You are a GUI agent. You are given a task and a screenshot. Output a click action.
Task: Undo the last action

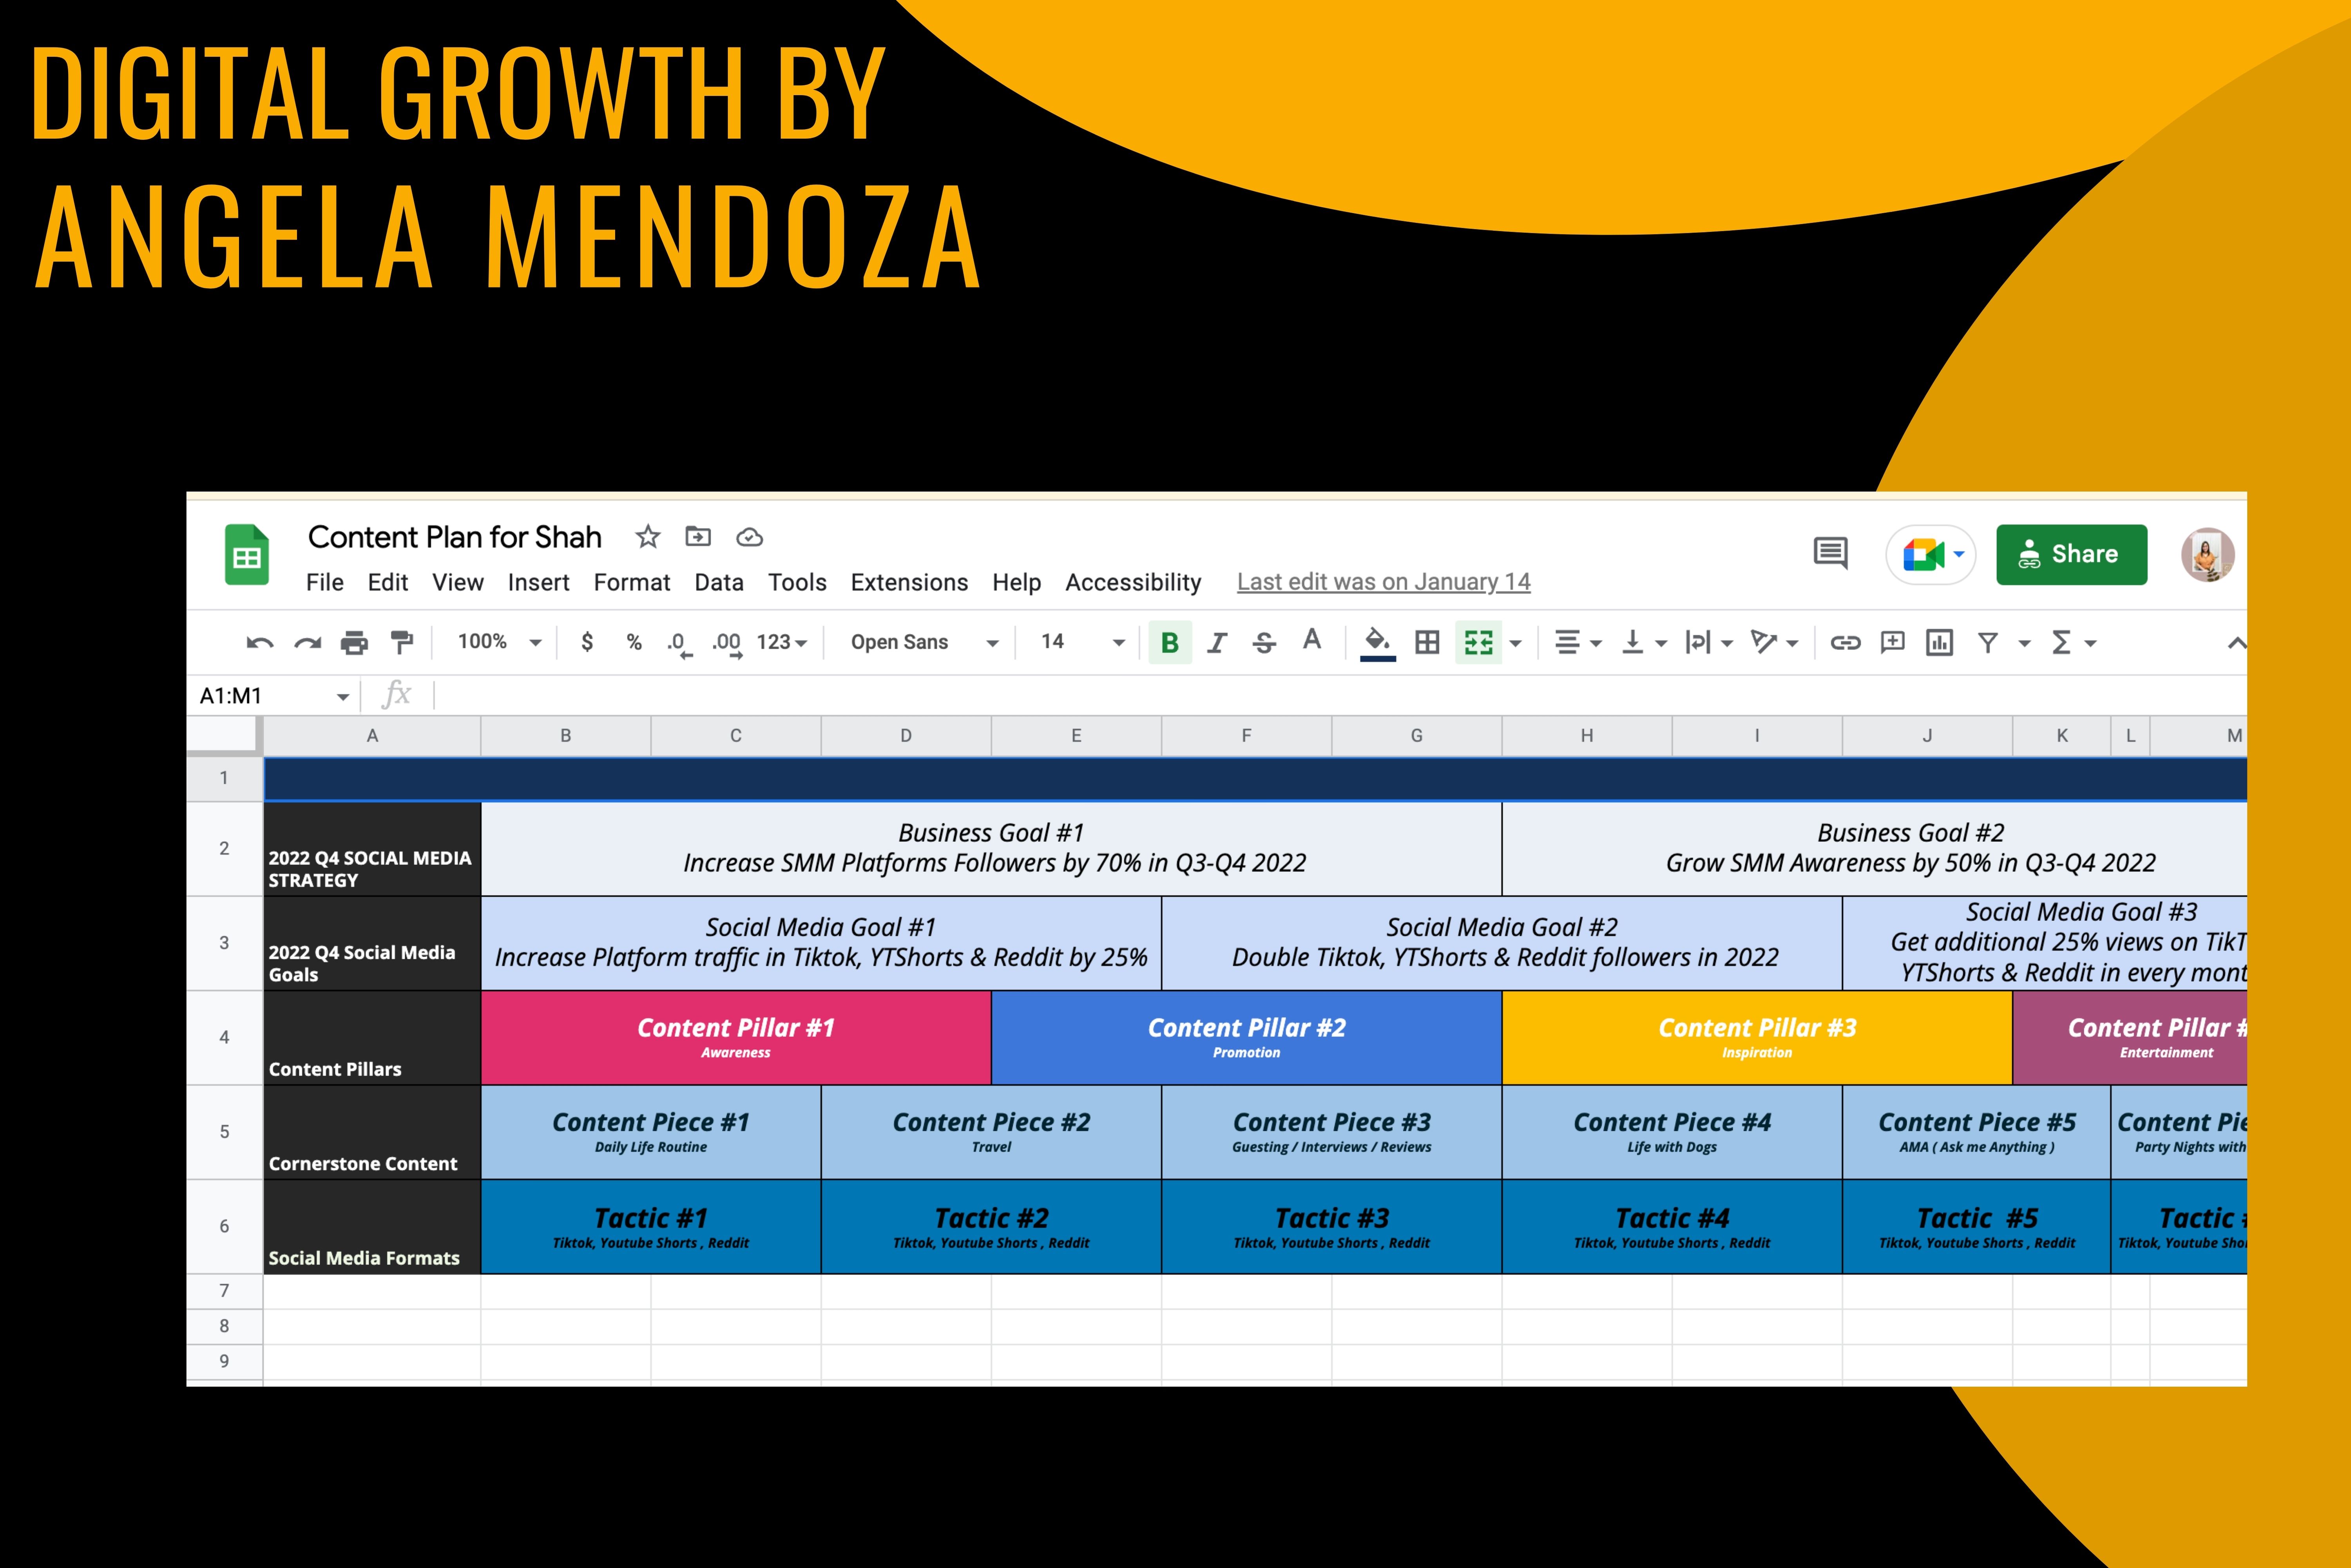pyautogui.click(x=260, y=642)
